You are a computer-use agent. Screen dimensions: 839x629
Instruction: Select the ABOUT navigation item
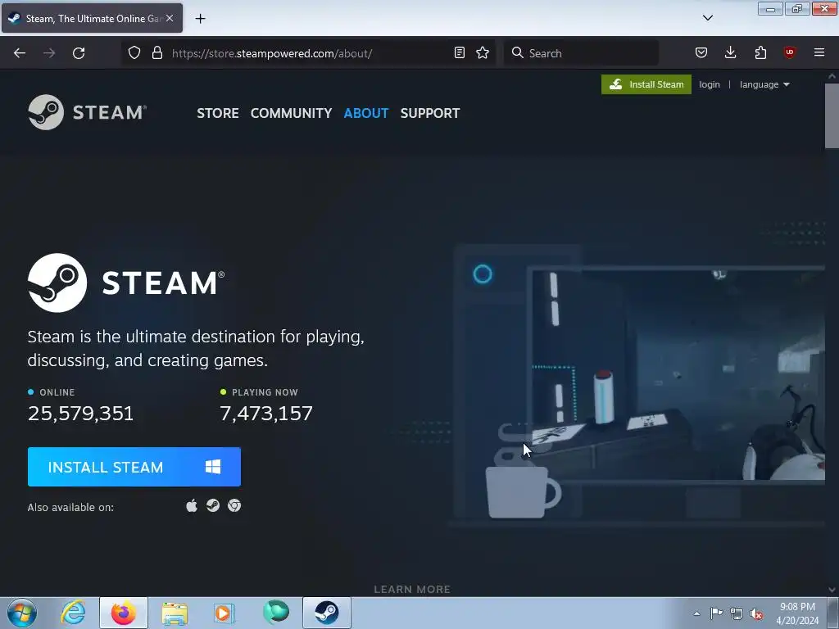pyautogui.click(x=366, y=113)
